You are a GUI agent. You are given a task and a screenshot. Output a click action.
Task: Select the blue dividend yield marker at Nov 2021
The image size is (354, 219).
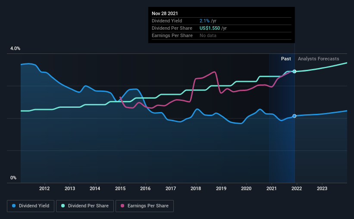pos(294,116)
